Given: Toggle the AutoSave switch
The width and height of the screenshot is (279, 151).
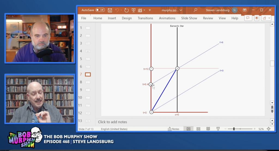Looking at the screenshot, I should pyautogui.click(x=100, y=10).
